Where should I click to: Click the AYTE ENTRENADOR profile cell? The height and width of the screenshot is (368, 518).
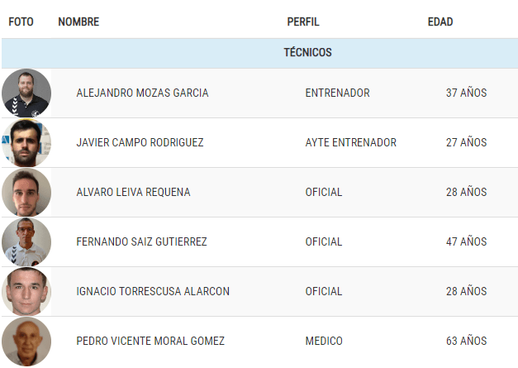[350, 142]
